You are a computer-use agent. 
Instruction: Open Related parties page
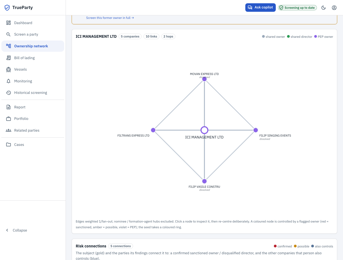pos(33,130)
